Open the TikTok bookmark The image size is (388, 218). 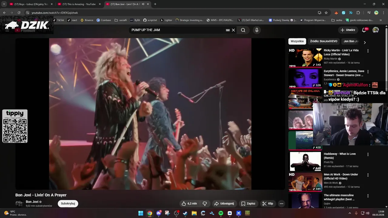click(x=59, y=20)
